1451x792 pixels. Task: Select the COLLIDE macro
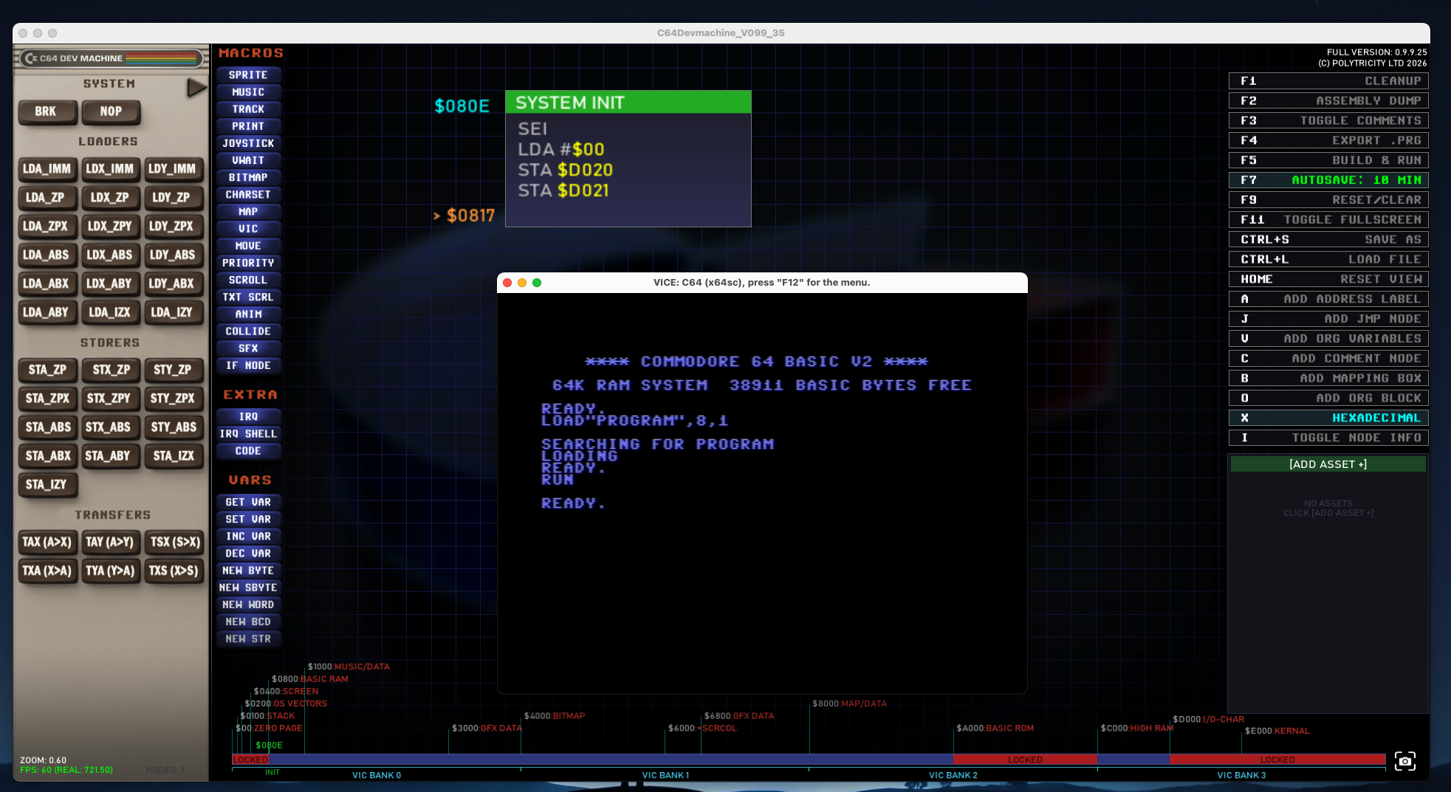(x=248, y=331)
